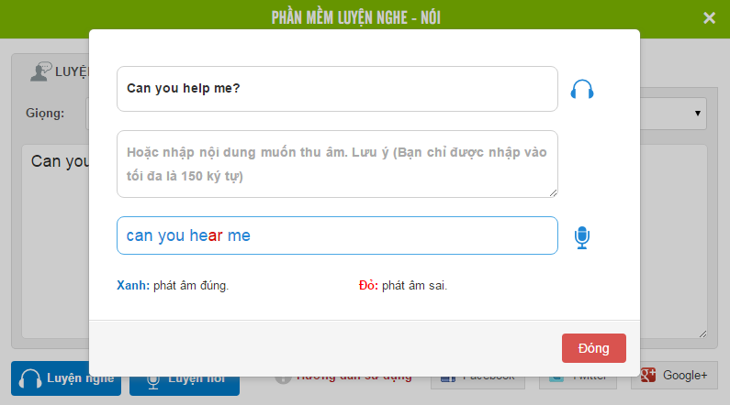This screenshot has height=405, width=730.
Task: Close the app with the white X
Action: point(709,18)
